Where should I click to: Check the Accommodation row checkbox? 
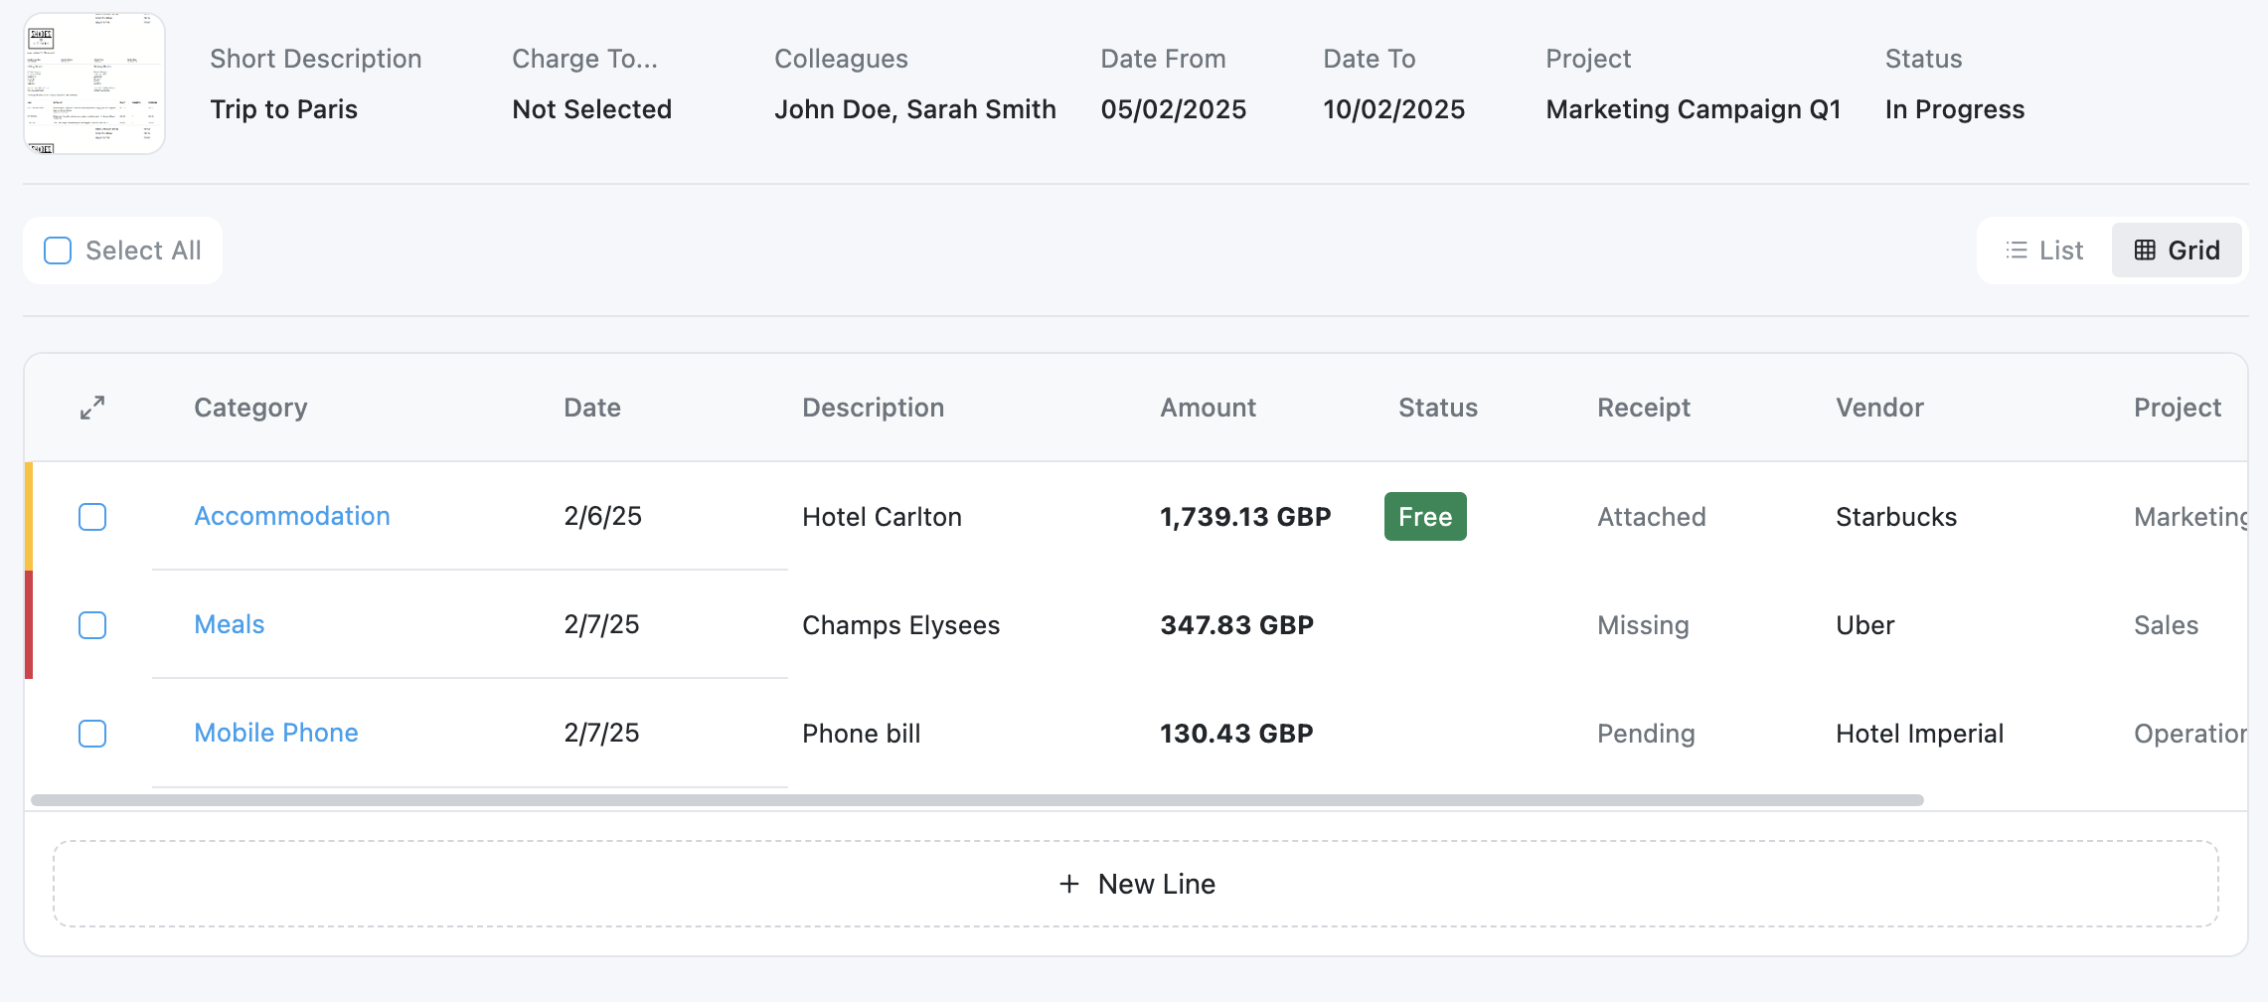coord(92,517)
